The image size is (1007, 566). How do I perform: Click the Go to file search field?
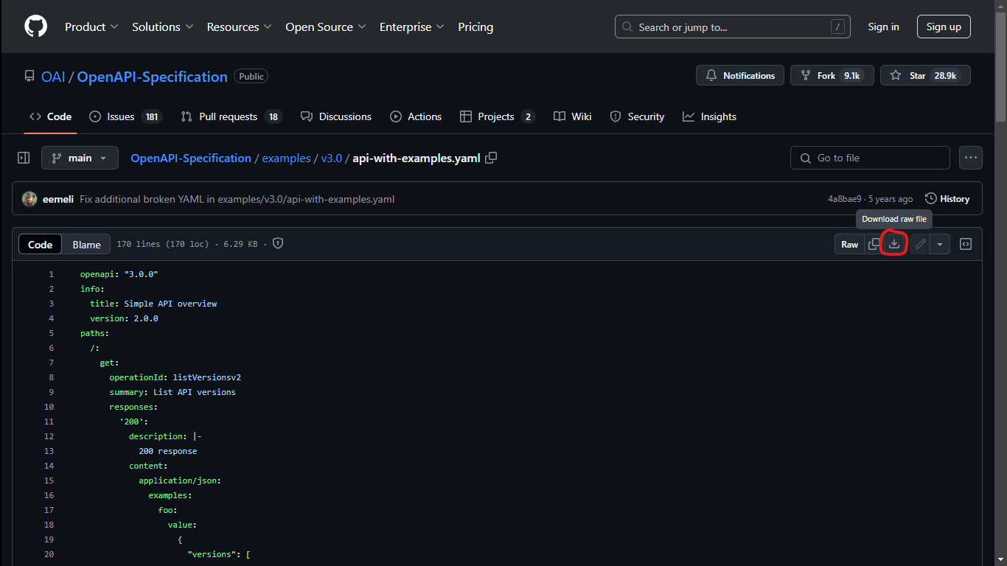870,158
